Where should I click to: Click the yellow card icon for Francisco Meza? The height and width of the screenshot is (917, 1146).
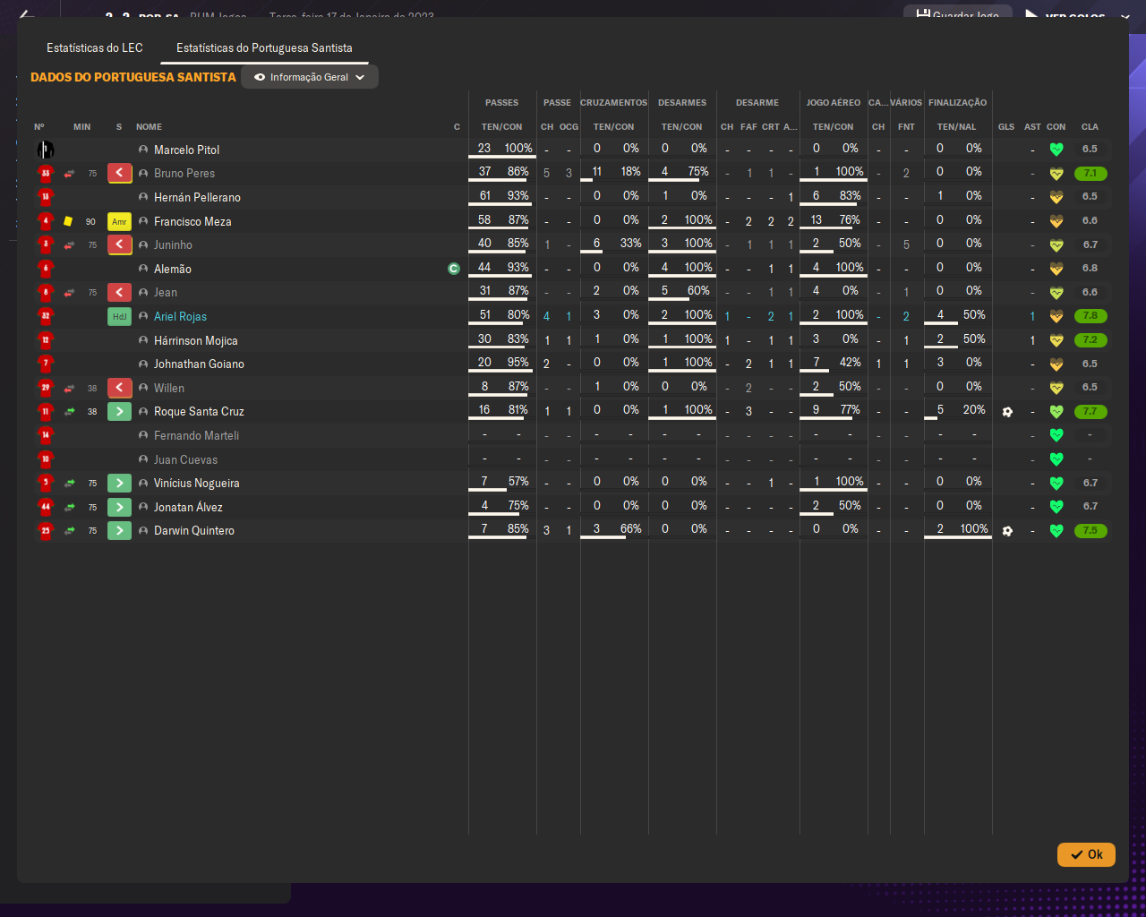68,221
